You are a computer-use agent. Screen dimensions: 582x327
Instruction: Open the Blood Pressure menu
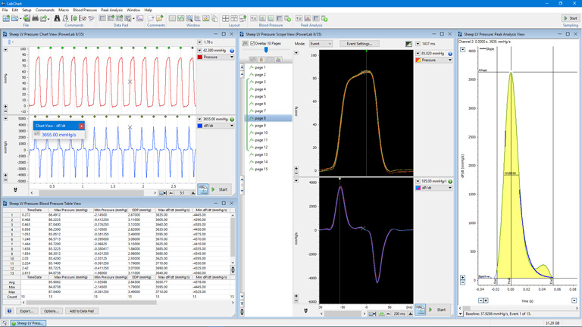pos(85,10)
